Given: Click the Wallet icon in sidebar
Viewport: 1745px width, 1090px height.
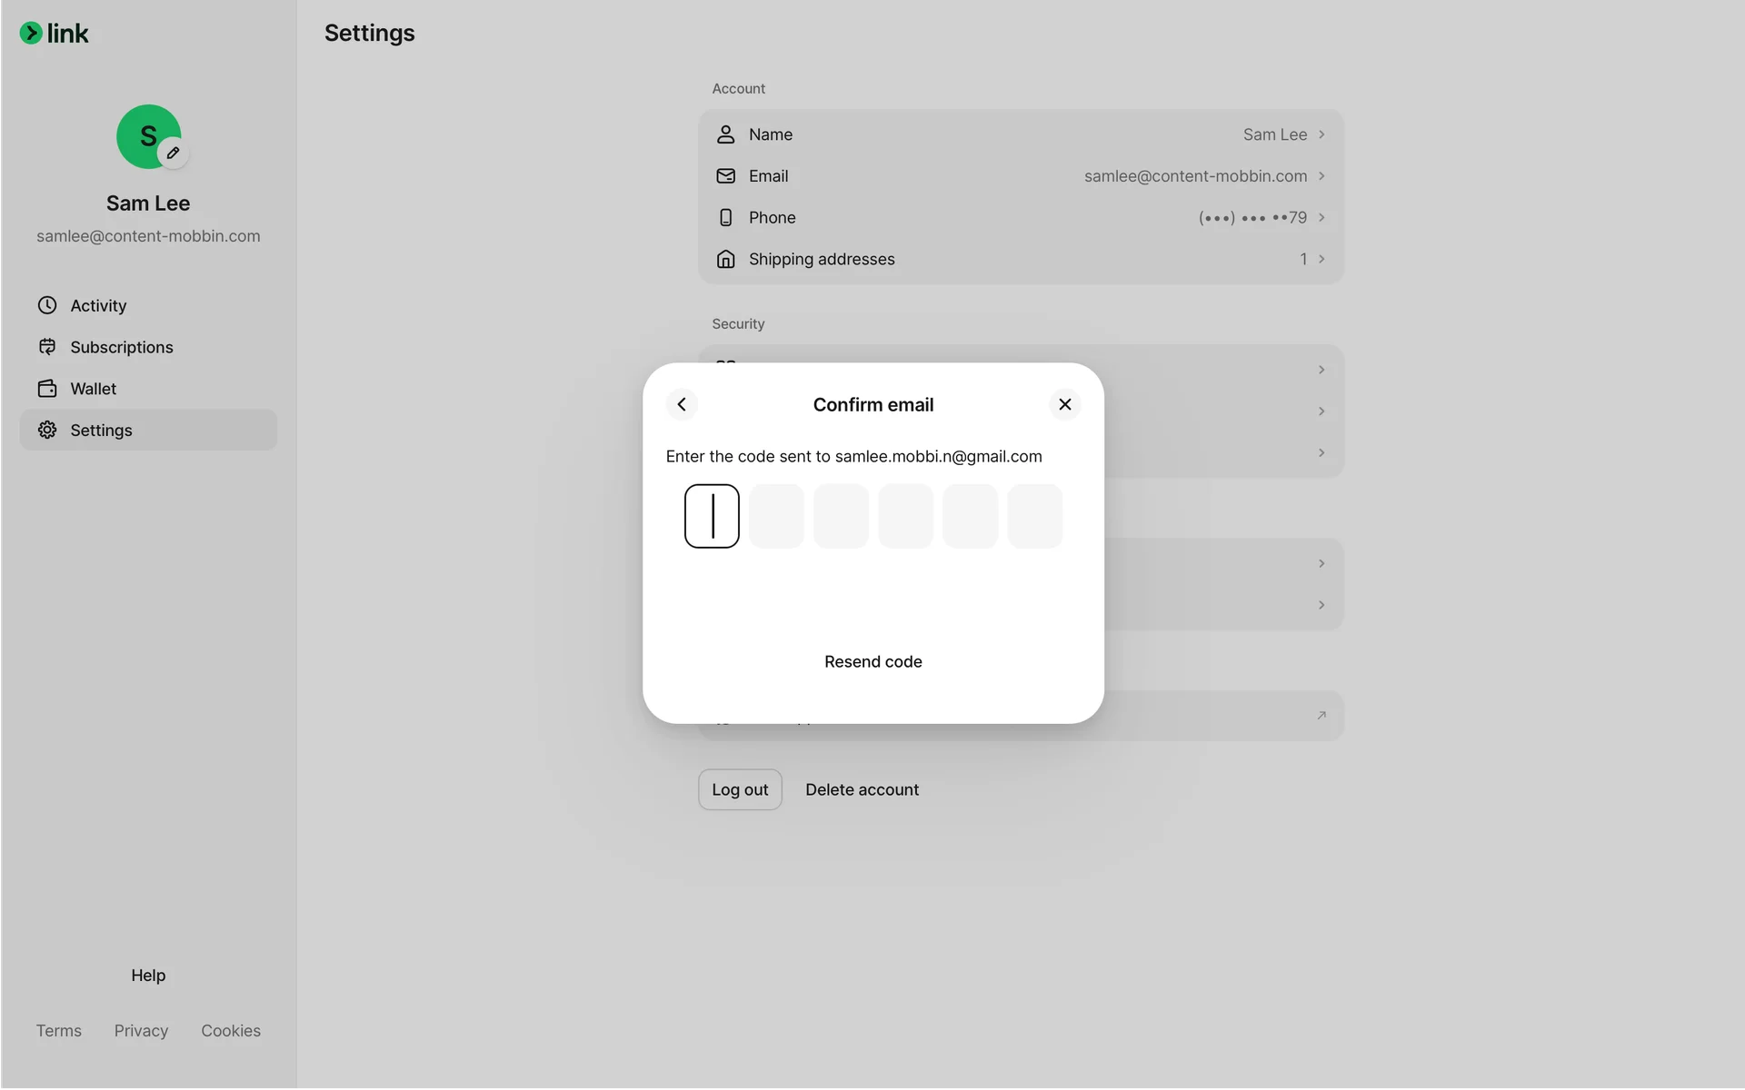Looking at the screenshot, I should coord(47,389).
